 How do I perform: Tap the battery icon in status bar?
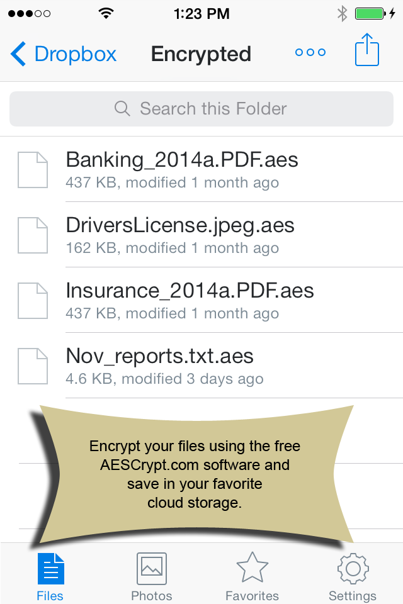[x=370, y=14]
